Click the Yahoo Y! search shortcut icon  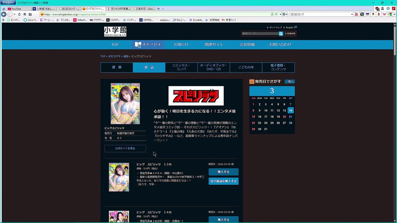[x=384, y=14]
